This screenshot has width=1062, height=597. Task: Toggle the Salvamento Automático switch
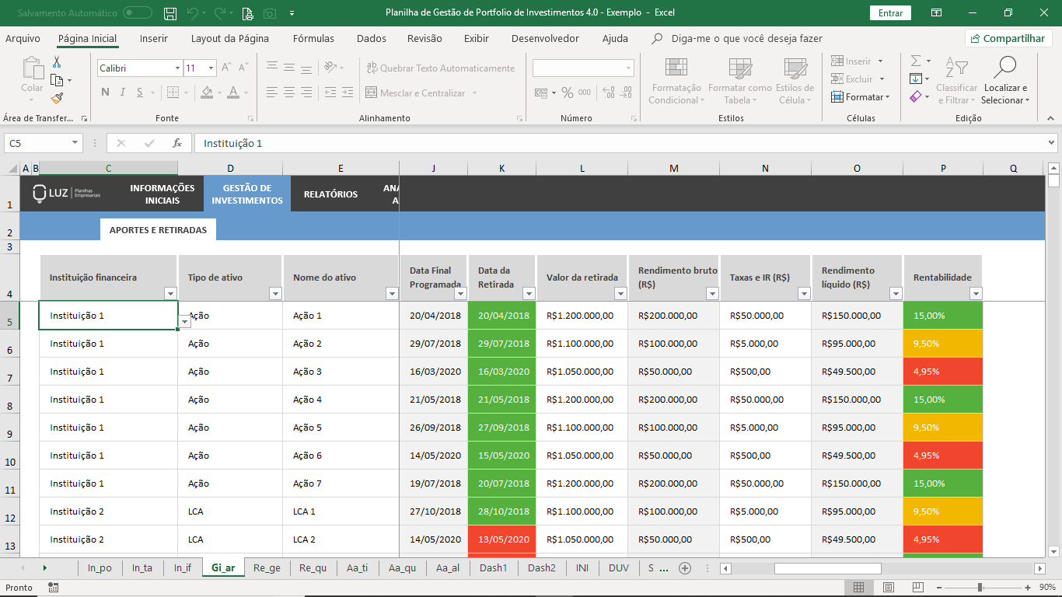click(138, 13)
